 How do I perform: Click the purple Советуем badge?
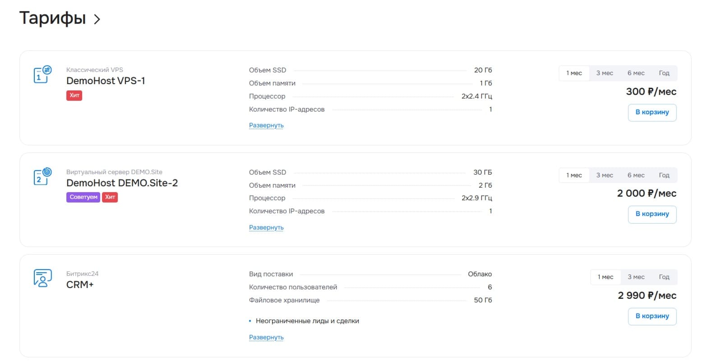pyautogui.click(x=83, y=197)
